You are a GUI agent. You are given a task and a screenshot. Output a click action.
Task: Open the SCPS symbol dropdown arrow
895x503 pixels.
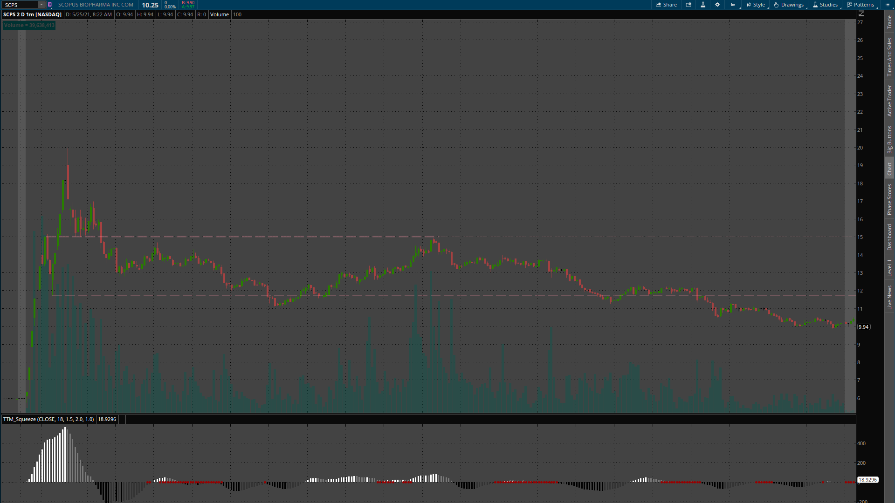[x=41, y=5]
